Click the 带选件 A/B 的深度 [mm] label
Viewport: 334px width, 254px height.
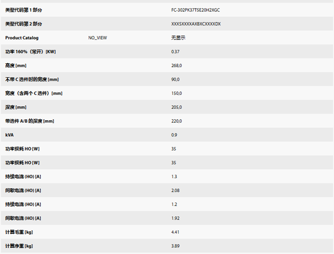pos(30,121)
